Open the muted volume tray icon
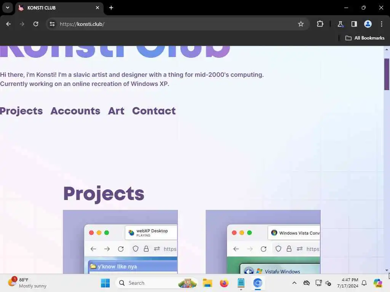Viewport: 390px width, 292px height. click(x=328, y=283)
